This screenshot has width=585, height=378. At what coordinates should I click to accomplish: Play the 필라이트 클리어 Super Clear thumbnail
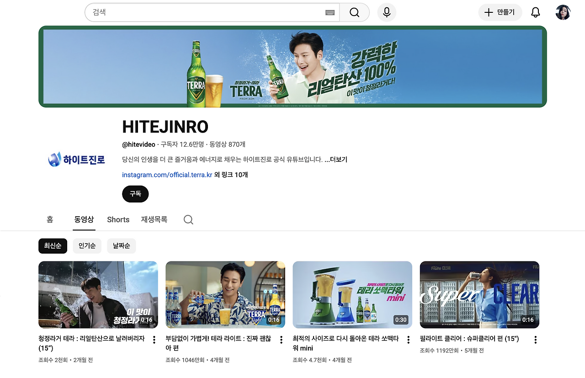click(479, 295)
